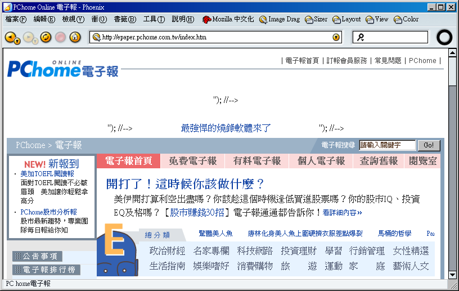Open the 書籤(B) bookmarks menu
Image resolution: width=459 pixels, height=291 pixels.
click(125, 19)
